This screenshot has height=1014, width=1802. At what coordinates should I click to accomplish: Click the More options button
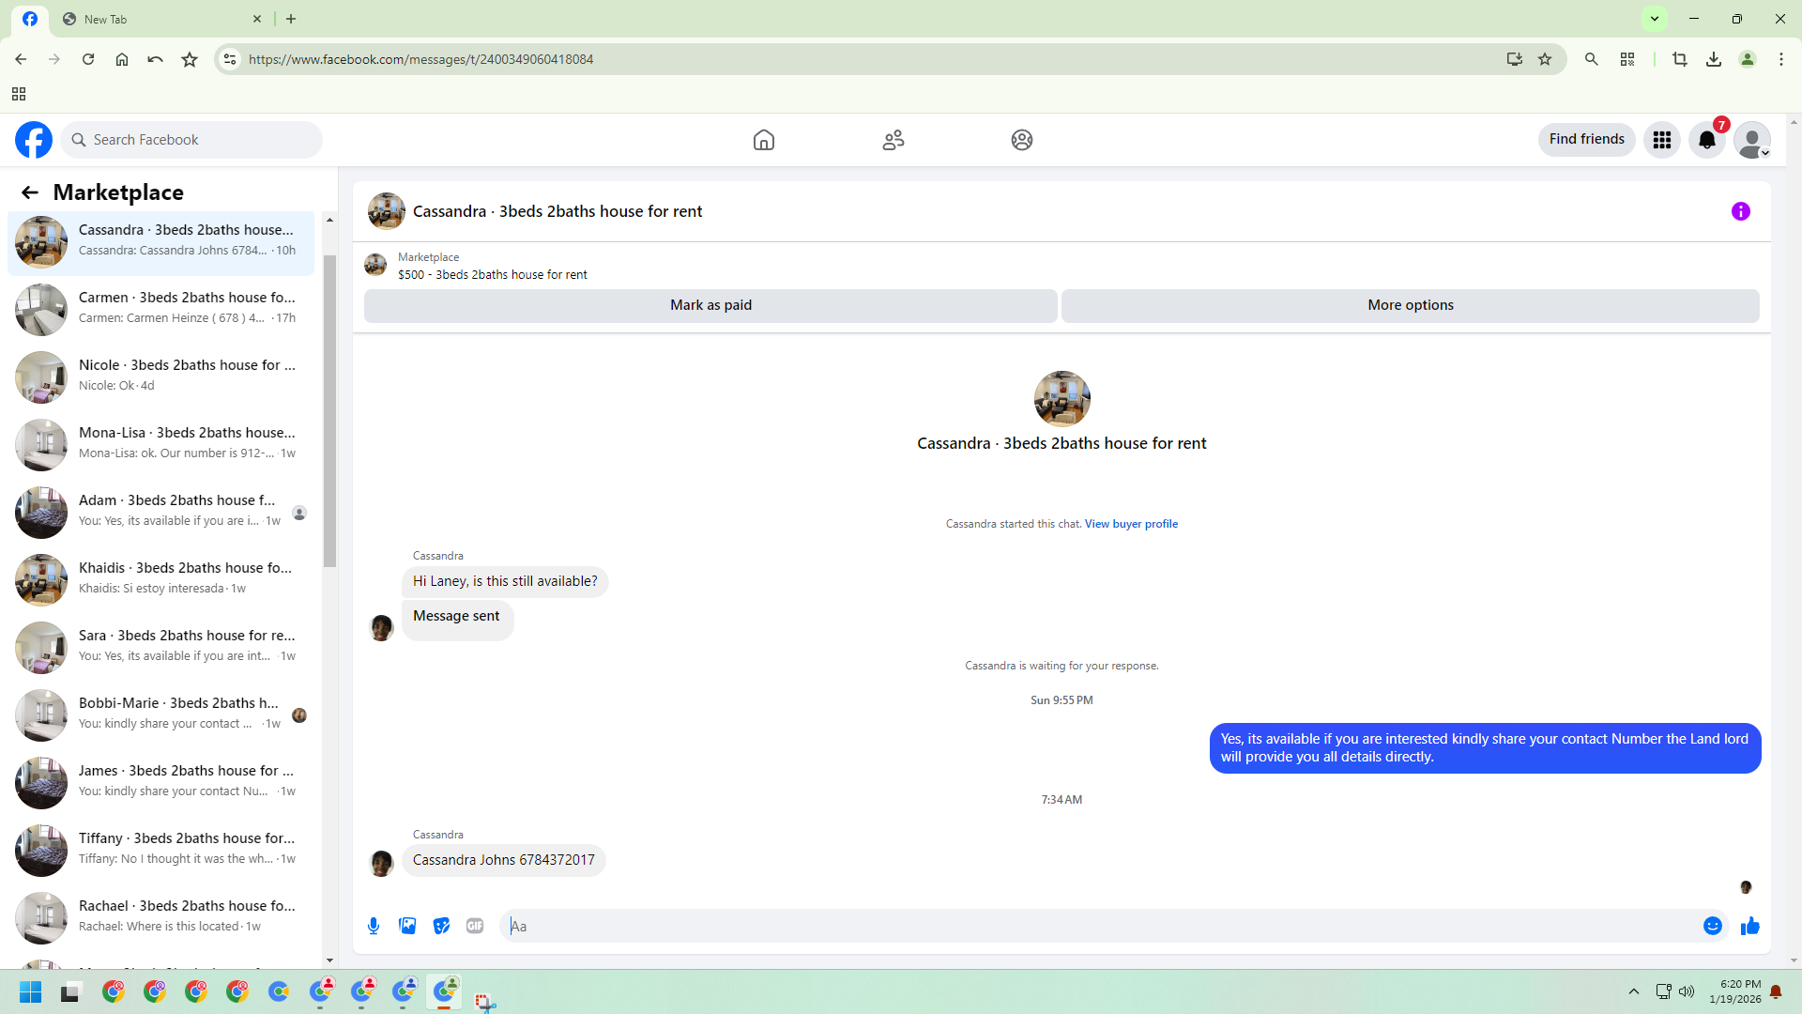[1410, 305]
